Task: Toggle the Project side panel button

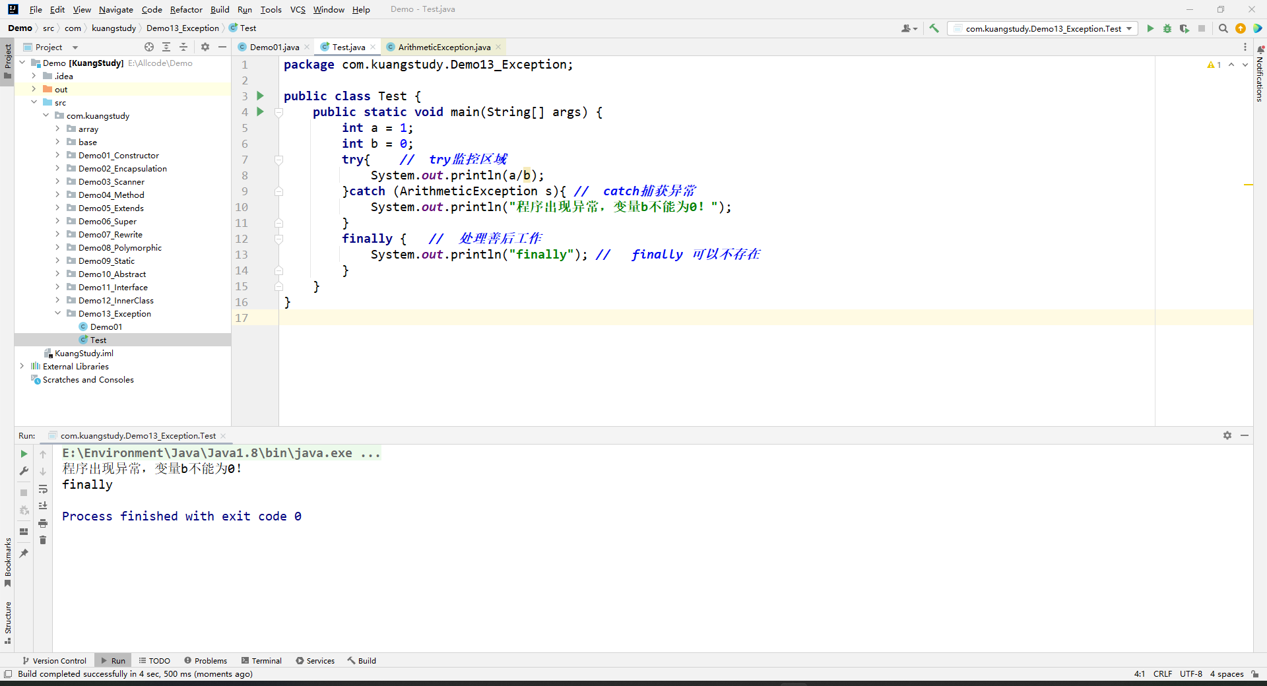Action: [x=7, y=61]
